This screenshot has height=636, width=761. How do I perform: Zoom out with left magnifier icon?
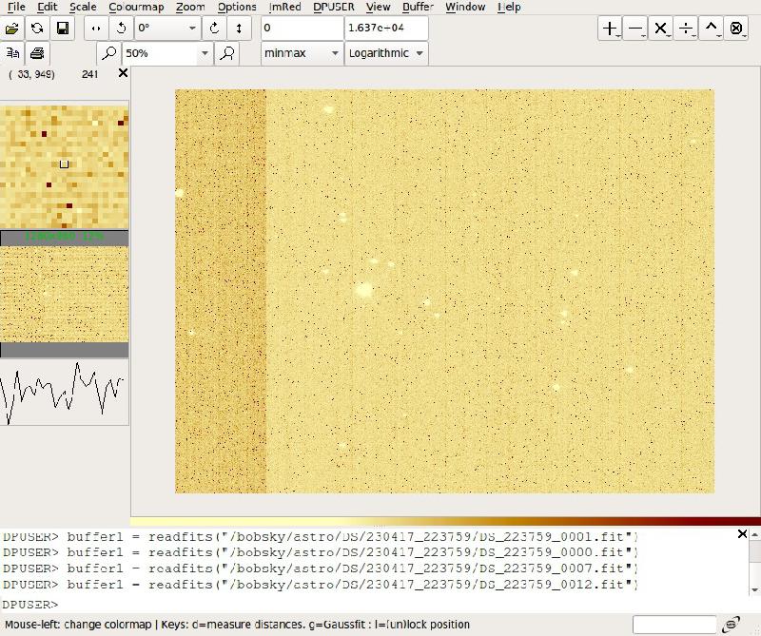108,53
